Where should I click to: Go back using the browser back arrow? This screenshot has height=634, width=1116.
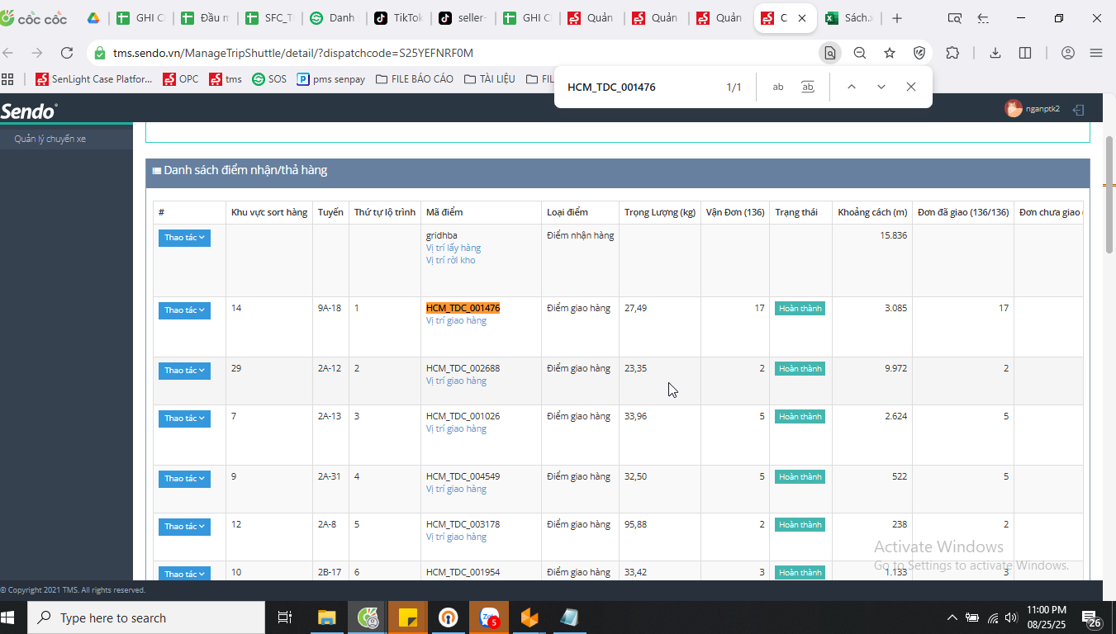tap(8, 53)
